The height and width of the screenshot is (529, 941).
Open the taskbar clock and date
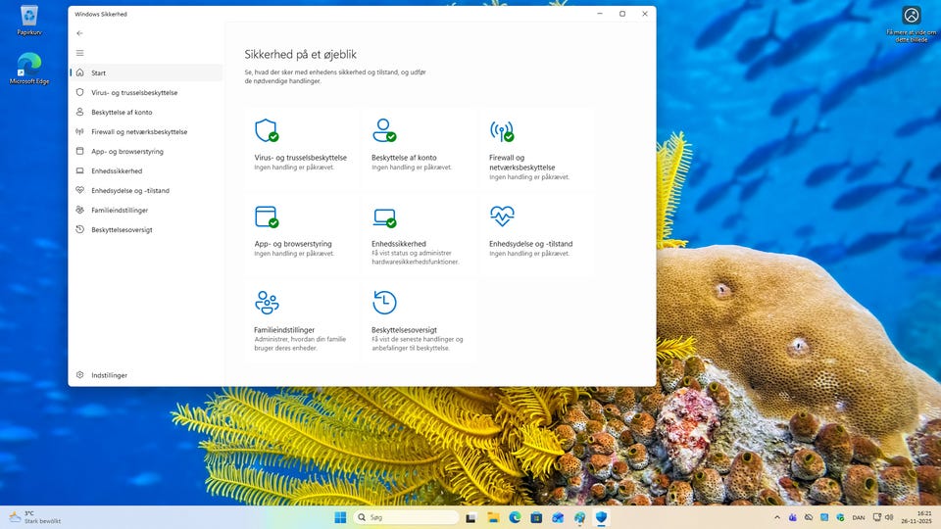pos(923,517)
